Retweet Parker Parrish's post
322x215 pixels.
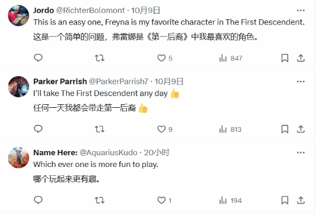tap(100, 129)
